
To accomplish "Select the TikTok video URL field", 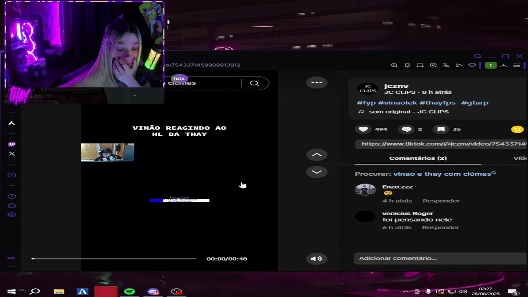I will pos(441,144).
